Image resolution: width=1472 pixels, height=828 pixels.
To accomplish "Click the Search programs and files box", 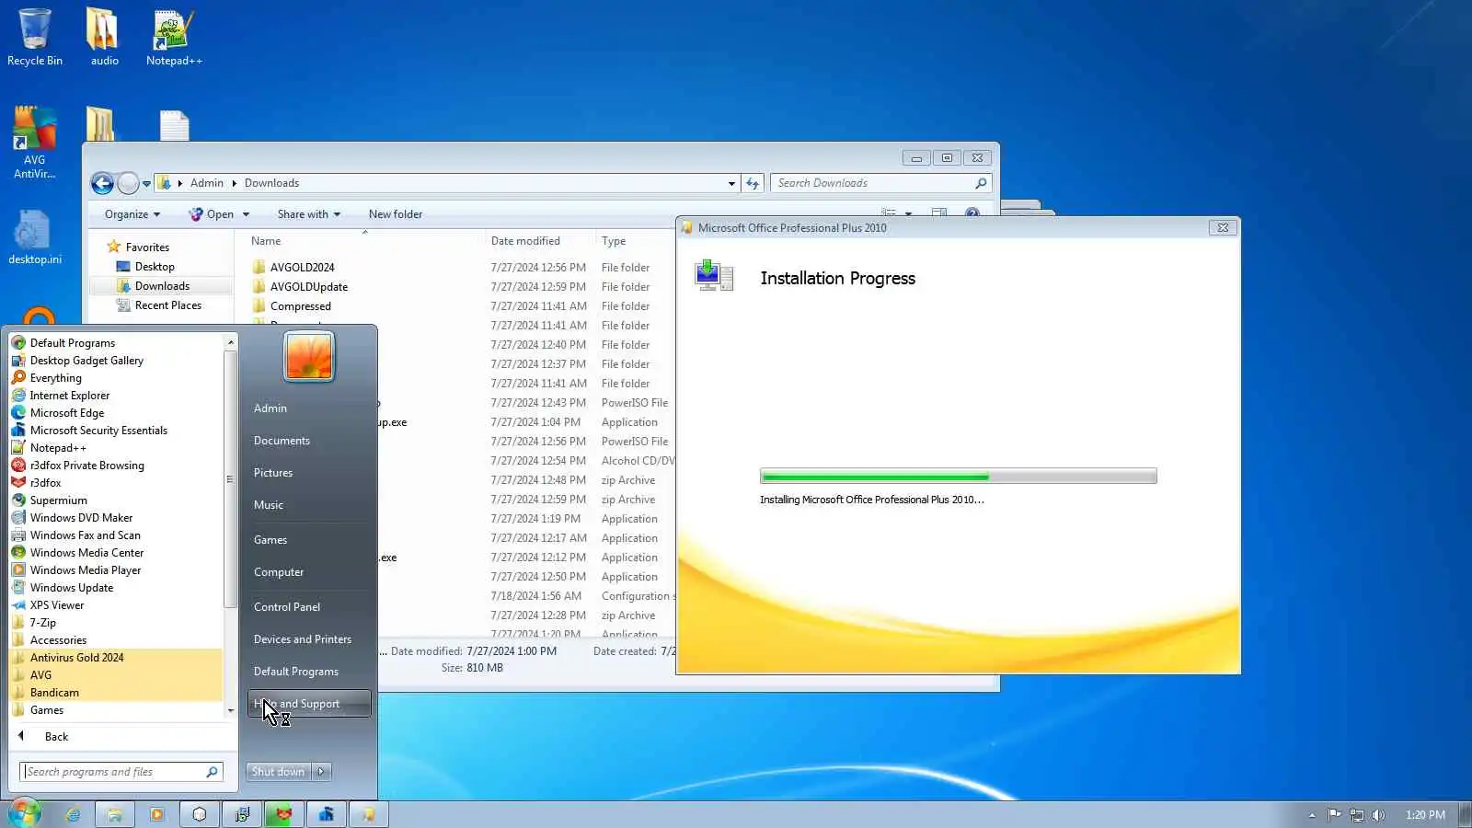I will [121, 772].
